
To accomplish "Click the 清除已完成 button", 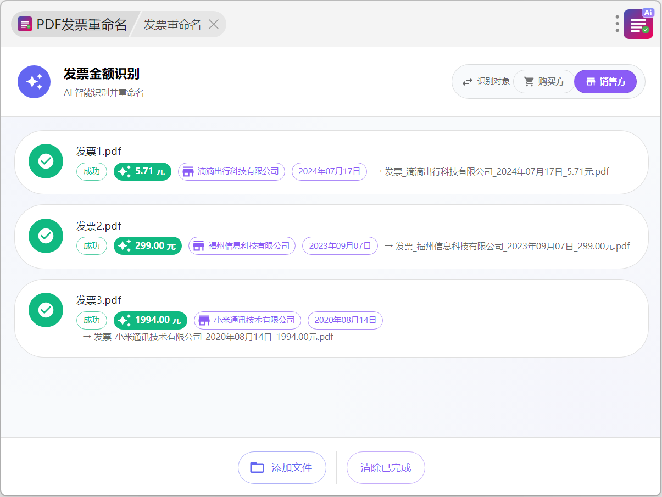I will (x=386, y=468).
